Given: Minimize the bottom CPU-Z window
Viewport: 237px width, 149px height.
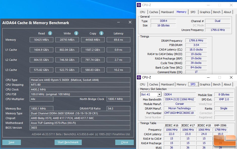Looking at the screenshot, I should point(208,77).
